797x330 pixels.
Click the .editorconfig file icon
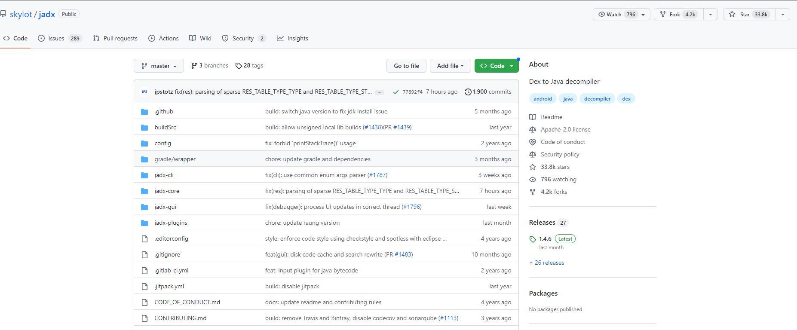tap(144, 238)
